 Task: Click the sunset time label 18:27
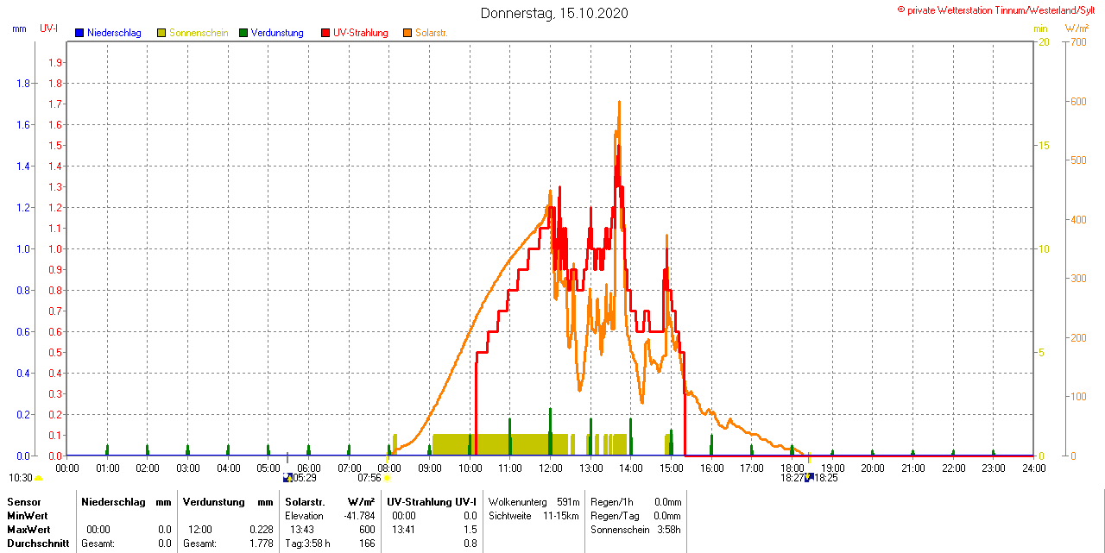click(792, 477)
